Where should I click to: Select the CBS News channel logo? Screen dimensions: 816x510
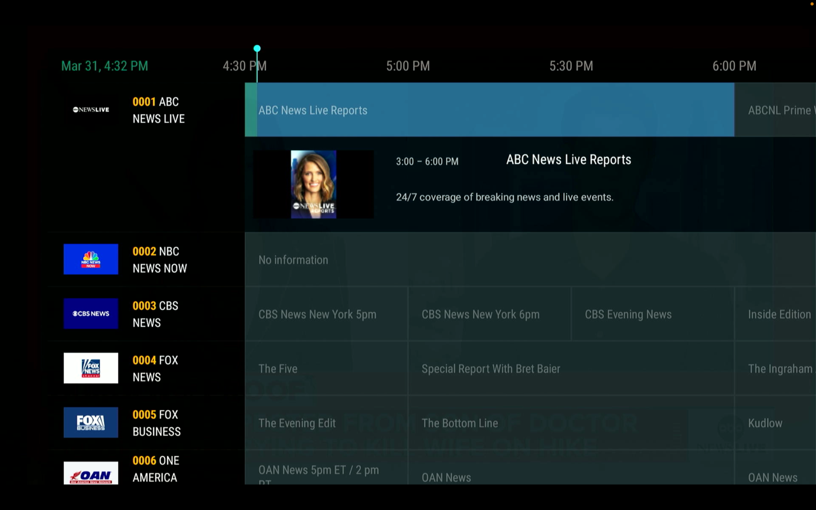91,313
